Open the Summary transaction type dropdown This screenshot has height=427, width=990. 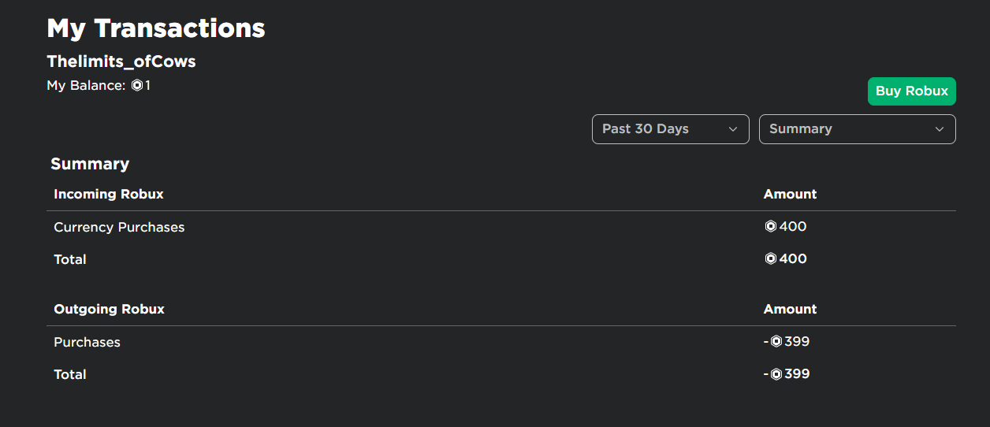pos(858,129)
